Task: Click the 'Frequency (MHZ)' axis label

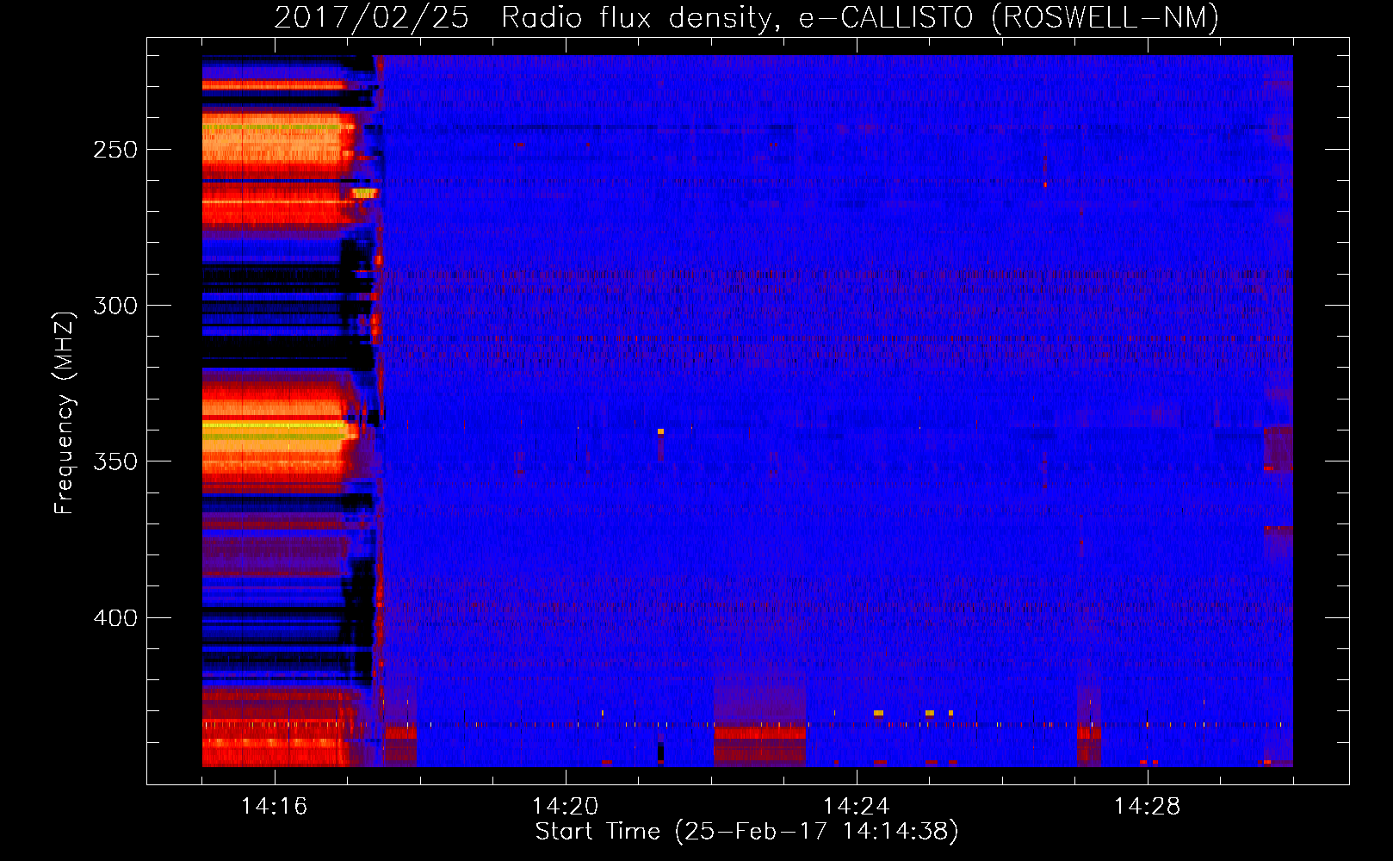Action: click(x=65, y=412)
